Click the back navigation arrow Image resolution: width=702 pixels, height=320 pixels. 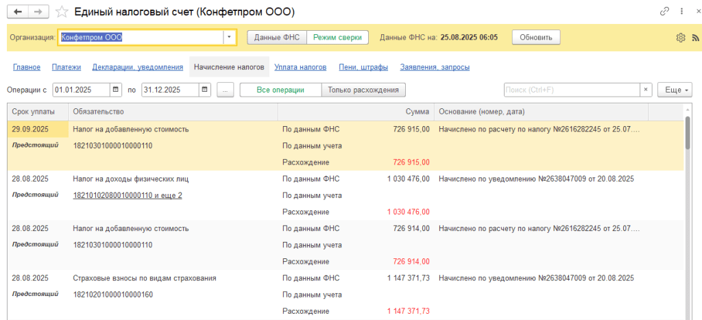[x=17, y=12]
